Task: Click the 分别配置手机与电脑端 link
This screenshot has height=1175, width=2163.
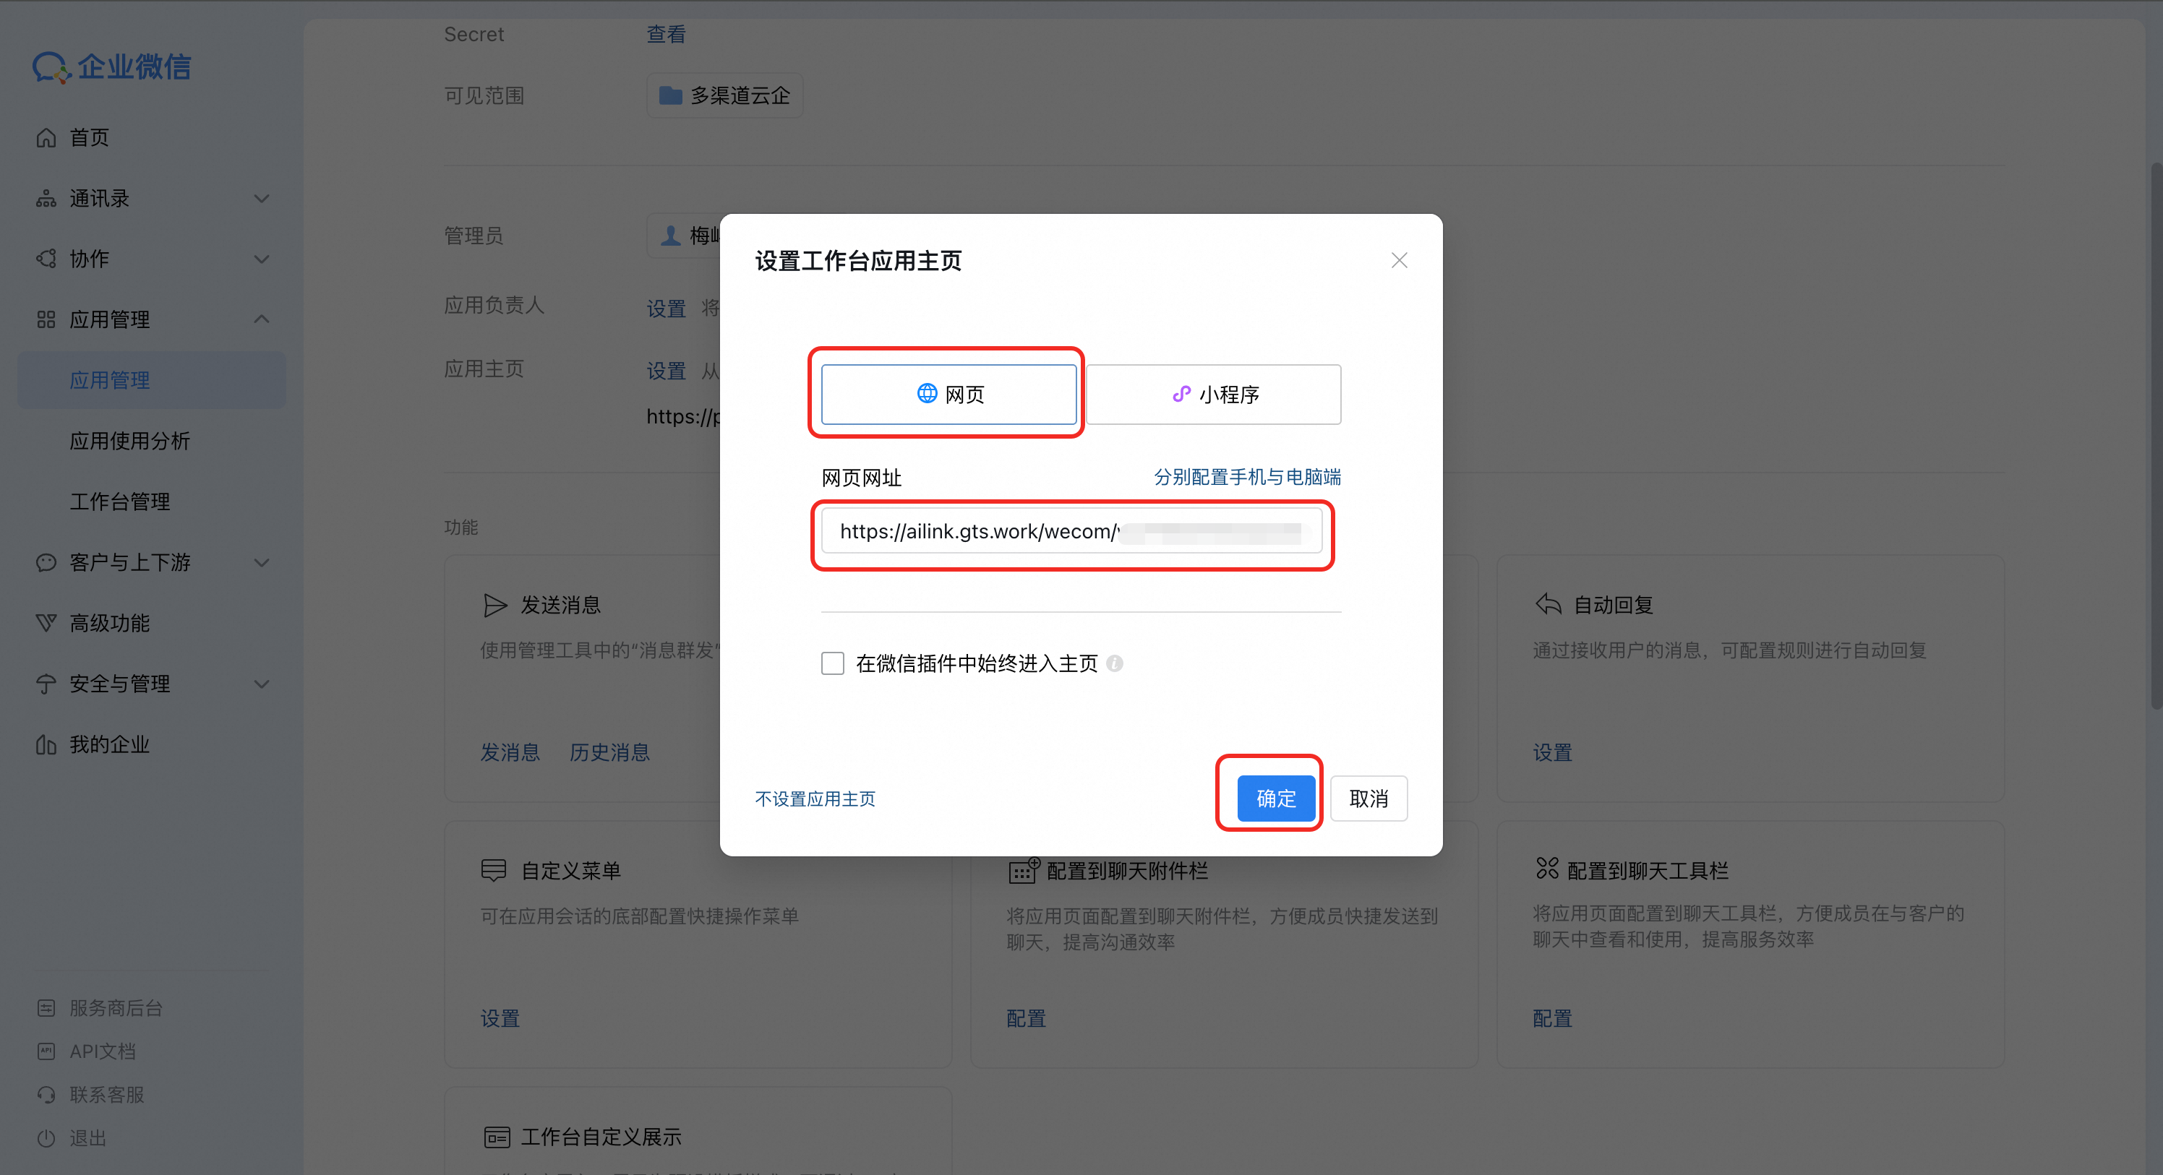Action: pos(1246,477)
